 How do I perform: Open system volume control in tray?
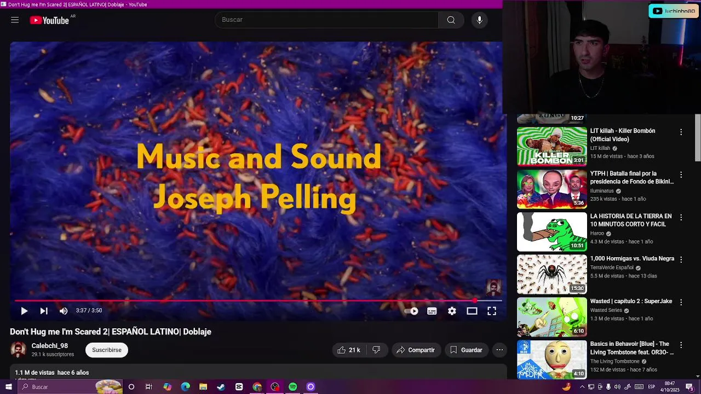(x=617, y=387)
